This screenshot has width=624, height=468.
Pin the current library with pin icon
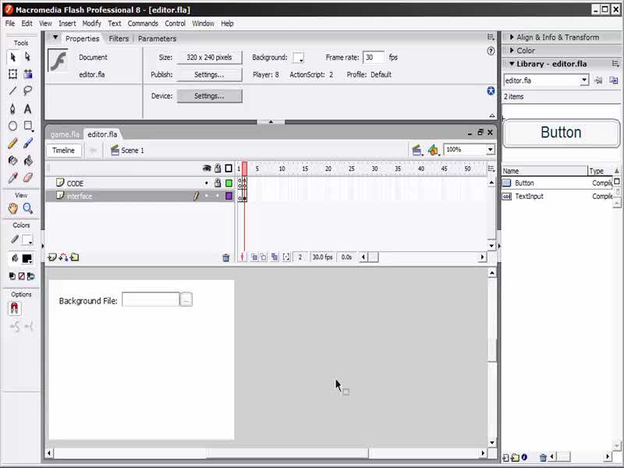[598, 80]
